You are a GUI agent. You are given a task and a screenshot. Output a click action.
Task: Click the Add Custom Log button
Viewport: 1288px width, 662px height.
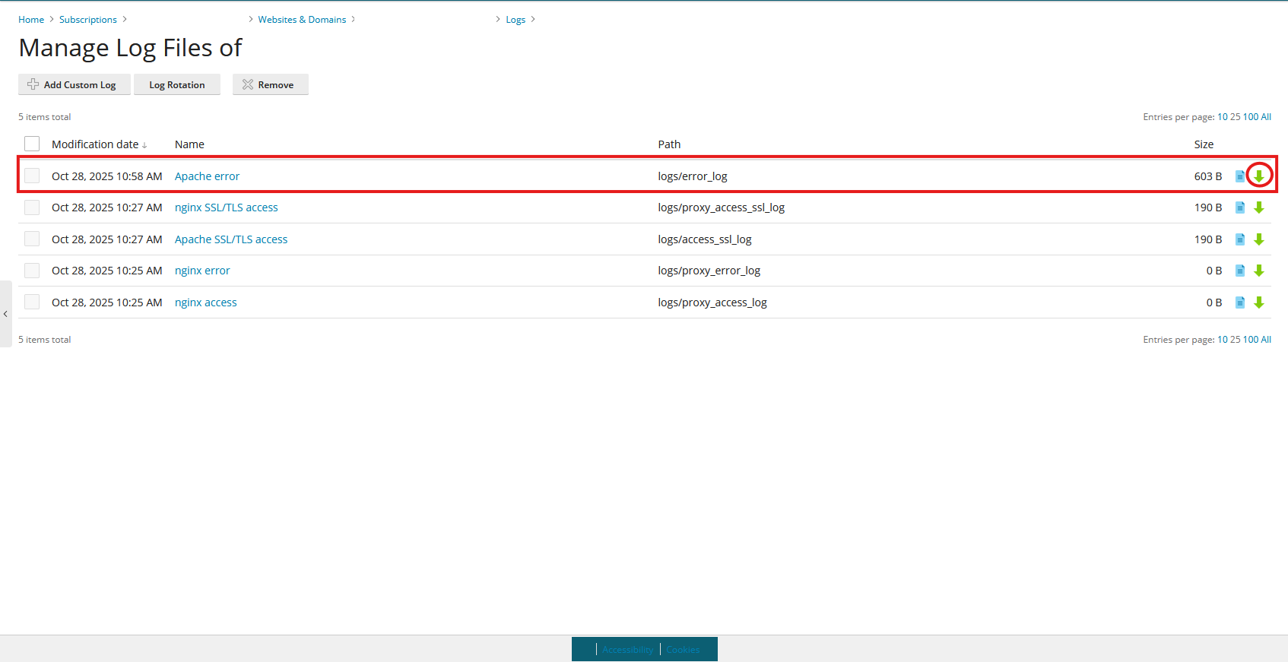(75, 84)
